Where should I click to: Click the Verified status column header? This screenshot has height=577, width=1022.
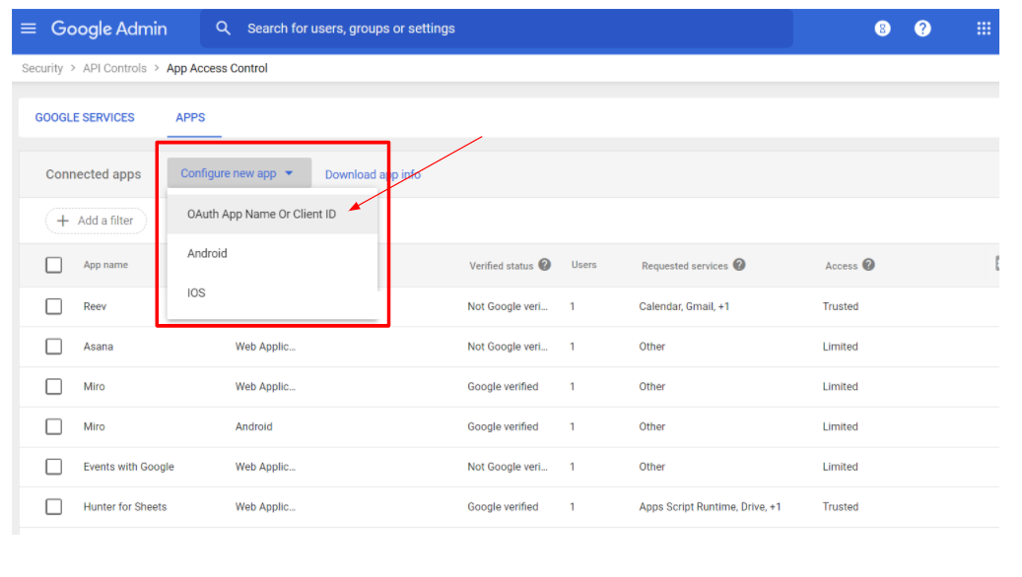[502, 266]
